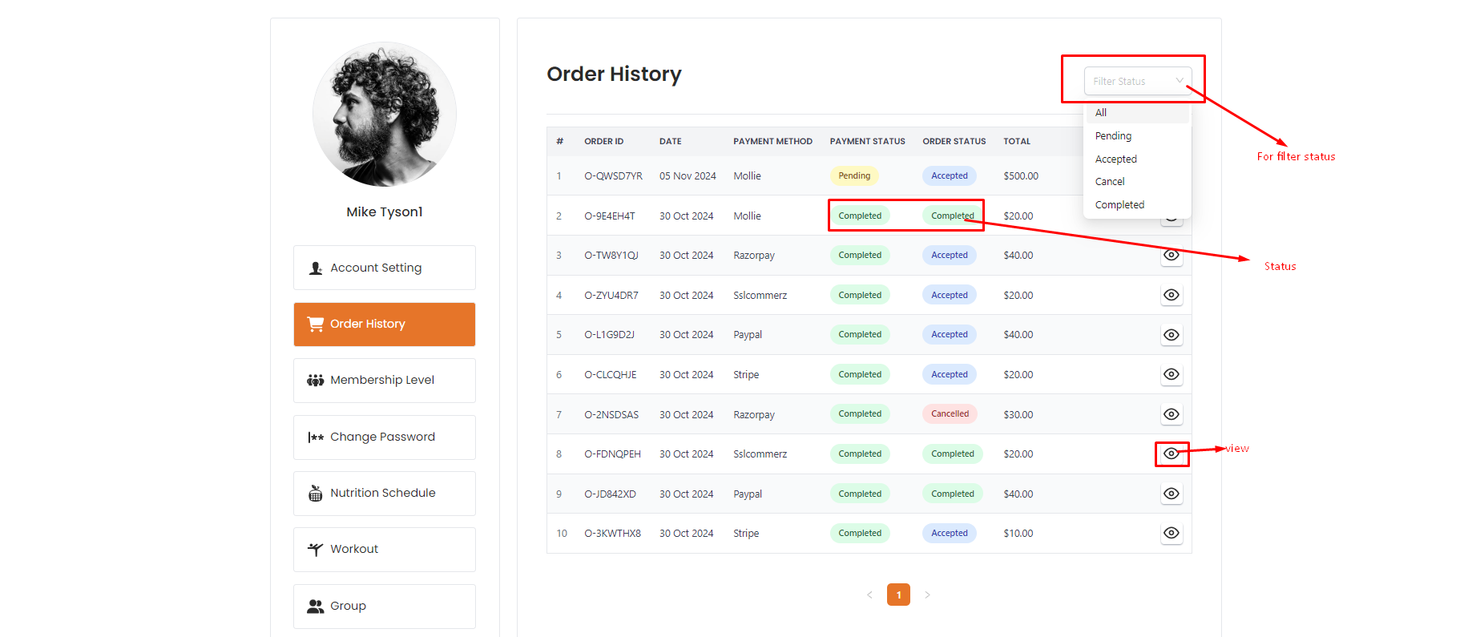Image resolution: width=1472 pixels, height=637 pixels.
Task: Click order ID O-9E4EH4T
Action: point(610,216)
